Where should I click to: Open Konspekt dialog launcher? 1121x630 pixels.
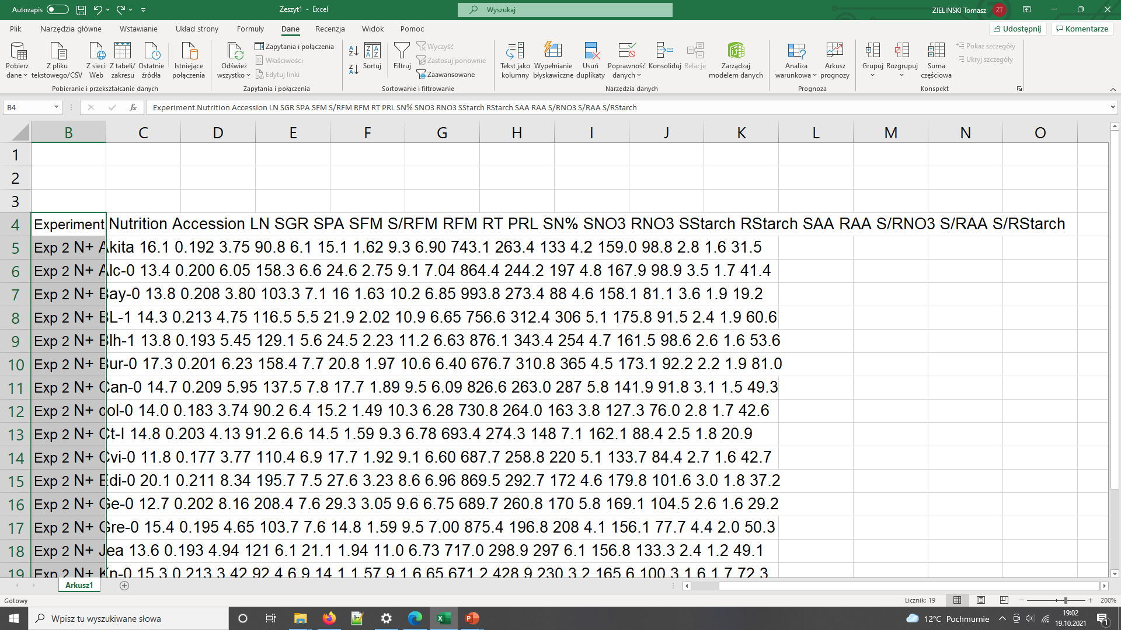point(1019,89)
